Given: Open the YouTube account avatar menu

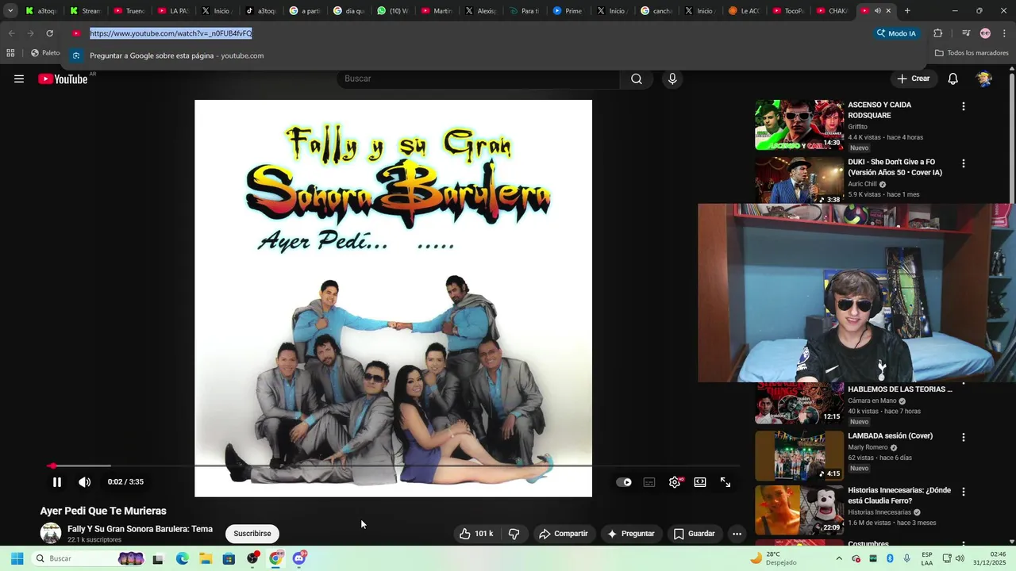Looking at the screenshot, I should [984, 79].
